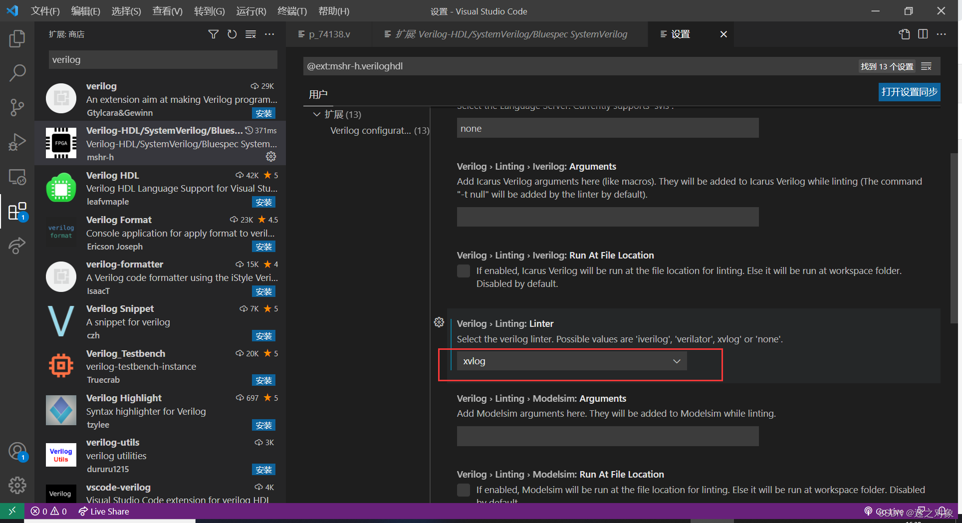
Task: Split the editor to the right
Action: (923, 34)
